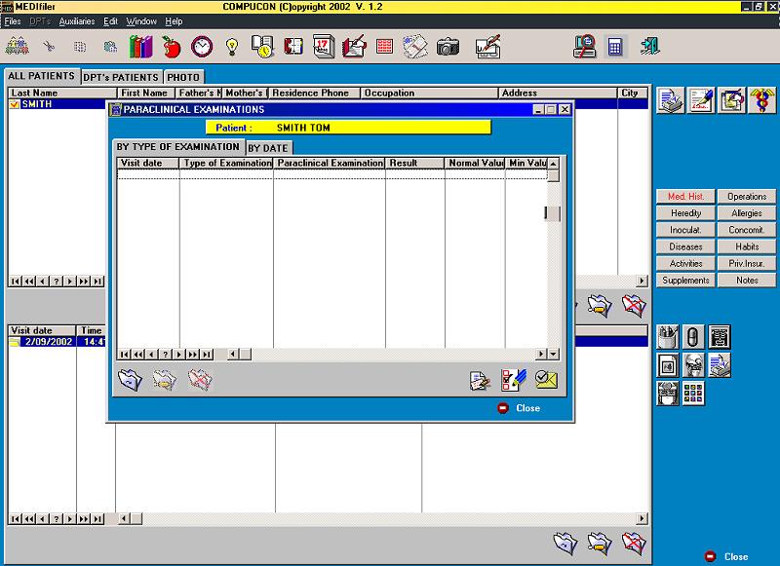Screen dimensions: 780x566
Task: Open the Auxiliaries menu
Action: [77, 21]
